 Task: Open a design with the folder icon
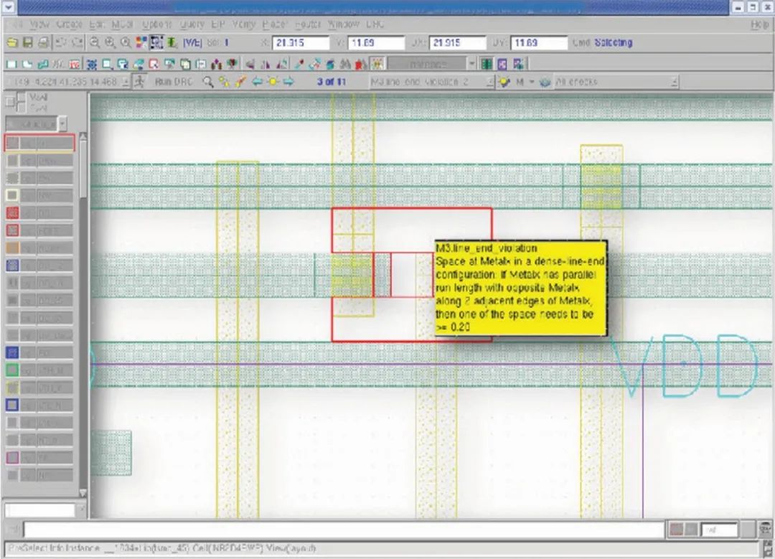pos(12,43)
